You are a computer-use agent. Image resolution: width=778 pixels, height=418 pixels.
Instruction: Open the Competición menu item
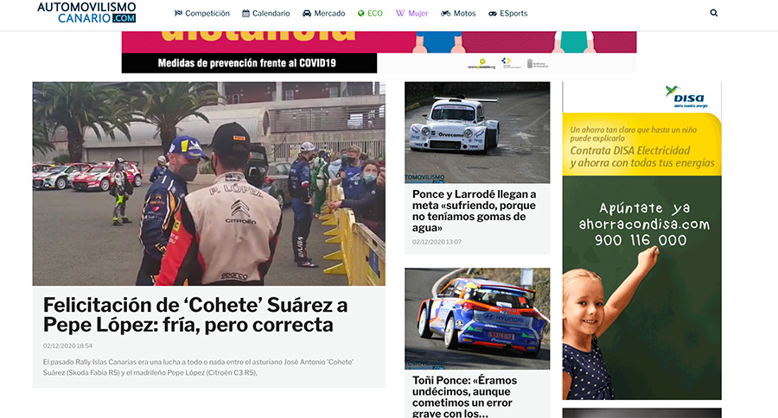click(x=202, y=14)
